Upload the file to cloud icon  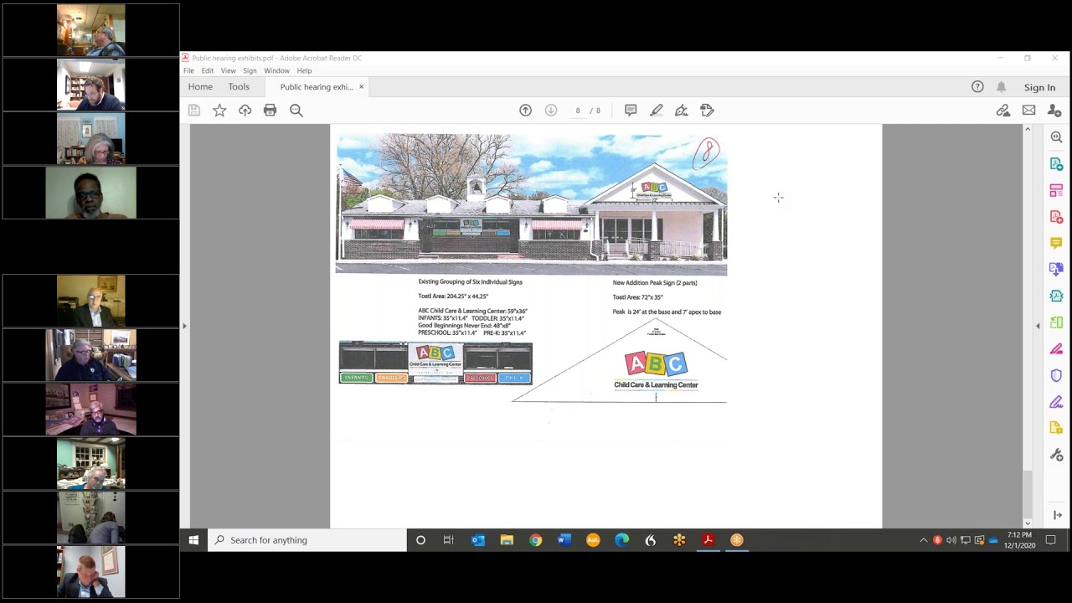pos(245,111)
